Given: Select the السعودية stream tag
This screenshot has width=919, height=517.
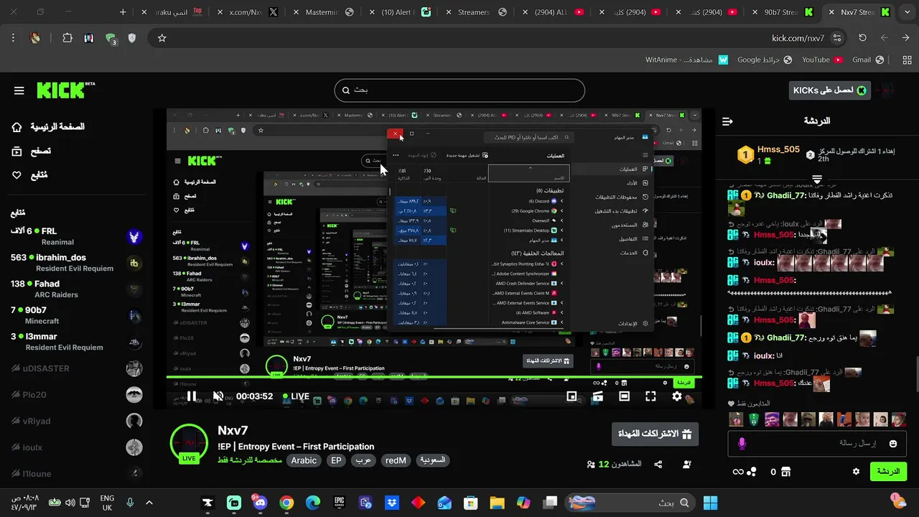Looking at the screenshot, I should (x=432, y=460).
